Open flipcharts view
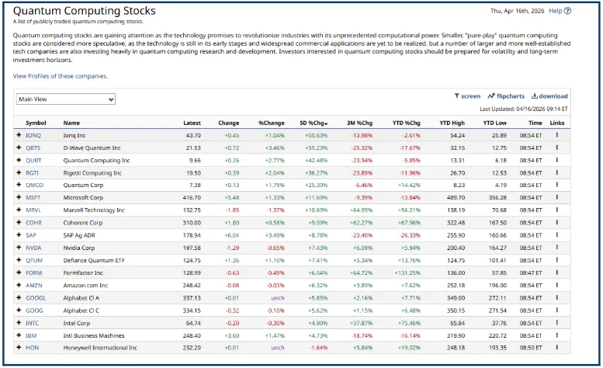Image resolution: width=603 pixels, height=368 pixels. (506, 96)
